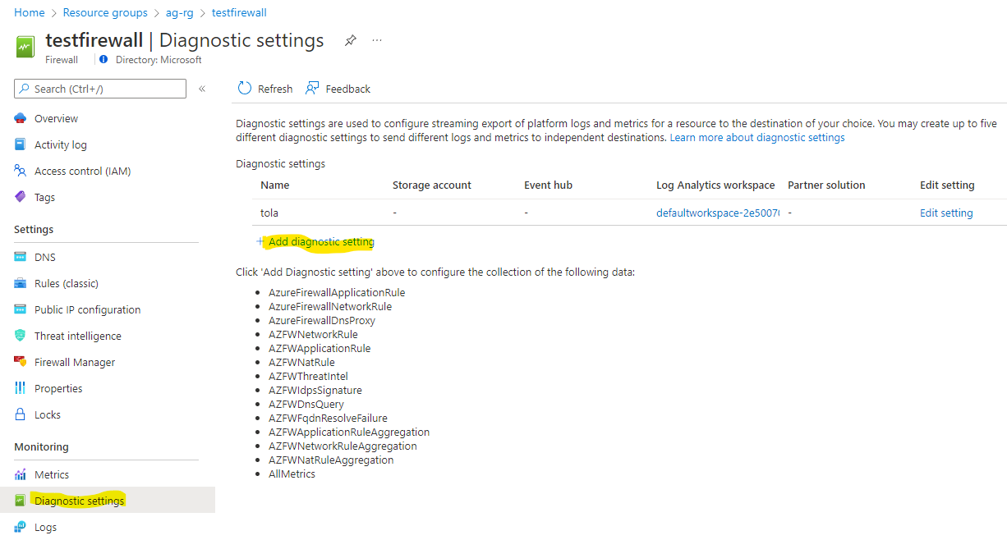Screen dimensions: 1007x540
Task: Click Log Analytics workspace column header
Action: [x=715, y=185]
